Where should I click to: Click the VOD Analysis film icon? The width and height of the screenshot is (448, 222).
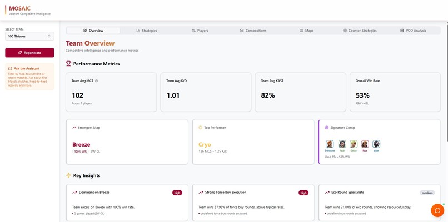[x=402, y=31]
